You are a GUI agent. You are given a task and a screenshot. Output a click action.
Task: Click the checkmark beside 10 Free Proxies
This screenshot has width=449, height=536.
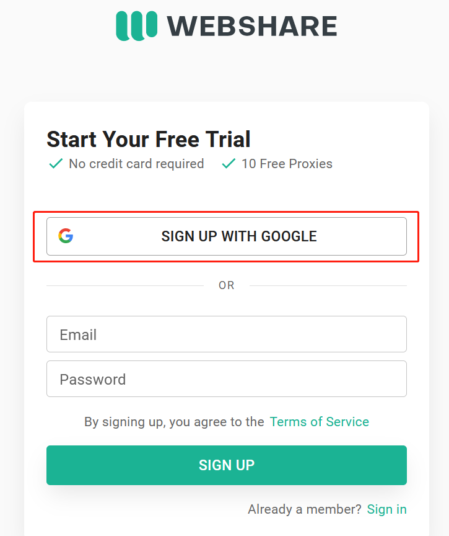point(229,164)
